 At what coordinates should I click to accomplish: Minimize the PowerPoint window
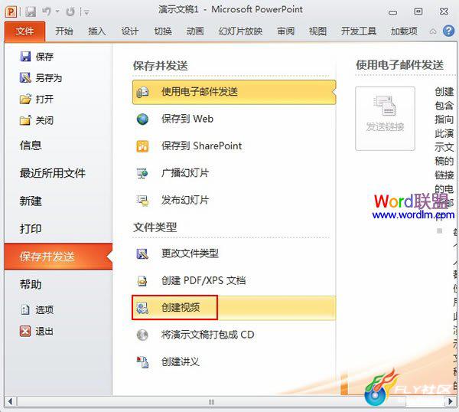click(x=392, y=12)
